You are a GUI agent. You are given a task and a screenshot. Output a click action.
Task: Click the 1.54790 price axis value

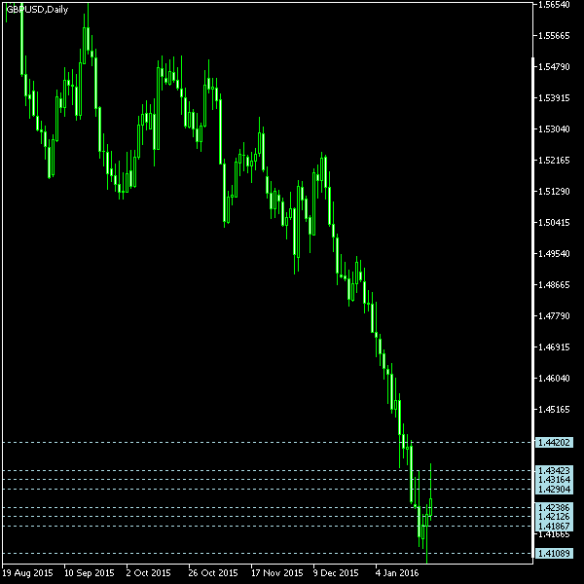(x=554, y=66)
